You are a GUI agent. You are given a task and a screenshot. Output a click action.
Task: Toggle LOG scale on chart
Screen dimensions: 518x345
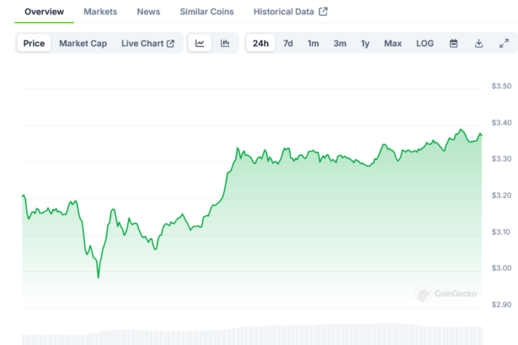(x=425, y=44)
